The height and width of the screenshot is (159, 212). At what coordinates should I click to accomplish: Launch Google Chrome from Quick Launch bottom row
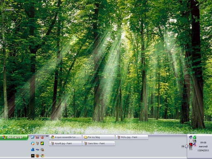tap(42, 156)
